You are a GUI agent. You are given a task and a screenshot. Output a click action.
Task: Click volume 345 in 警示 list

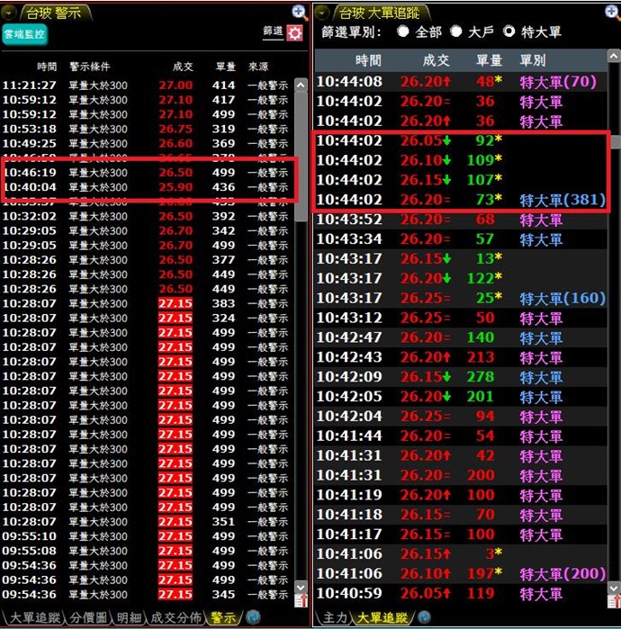coord(223,594)
